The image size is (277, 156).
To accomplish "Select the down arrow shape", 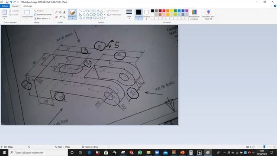I will click(x=81, y=18).
